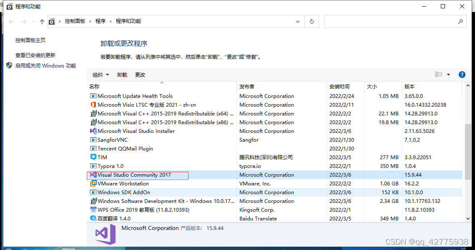The height and width of the screenshot is (250, 475).
Task: Open the 组织 dropdown menu
Action: pyautogui.click(x=101, y=75)
